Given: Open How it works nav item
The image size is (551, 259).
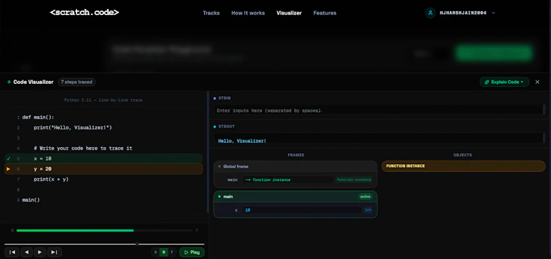Looking at the screenshot, I should (248, 13).
